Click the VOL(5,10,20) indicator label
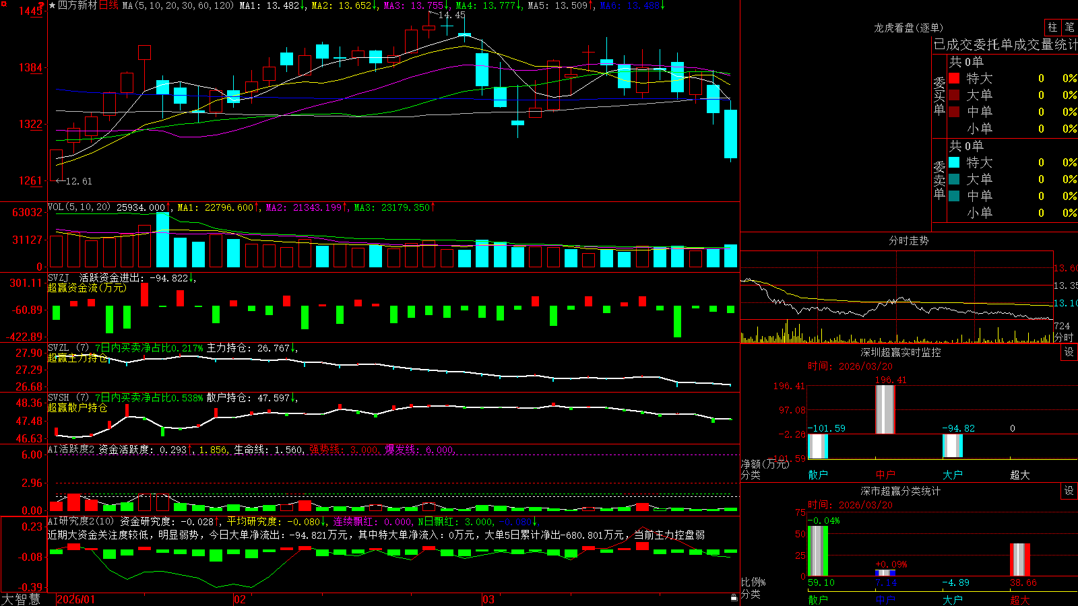 79,207
